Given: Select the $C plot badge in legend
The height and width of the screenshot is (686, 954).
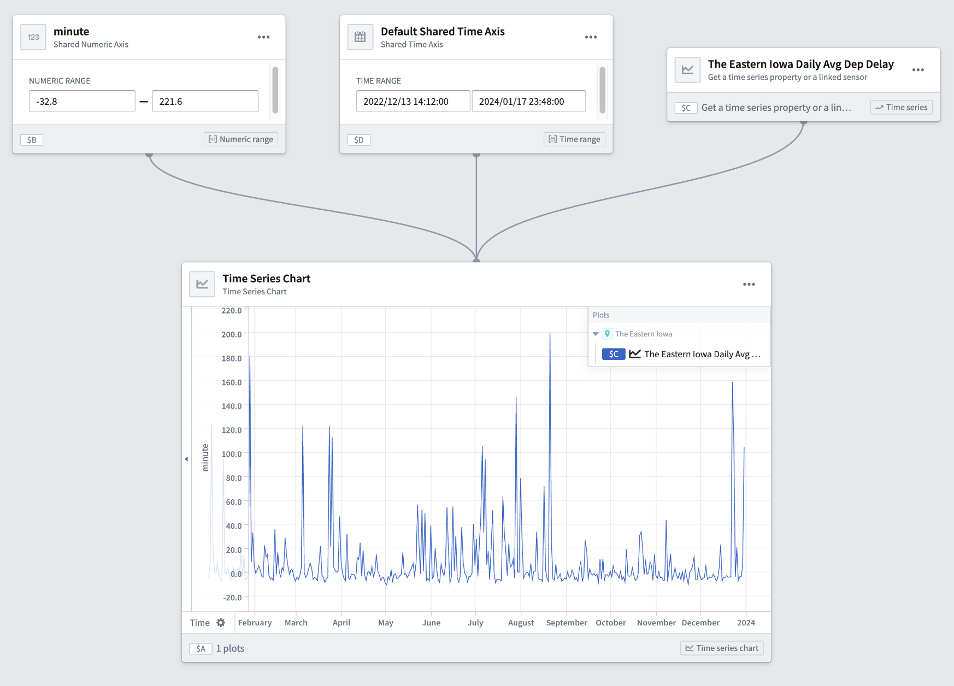Looking at the screenshot, I should 614,354.
